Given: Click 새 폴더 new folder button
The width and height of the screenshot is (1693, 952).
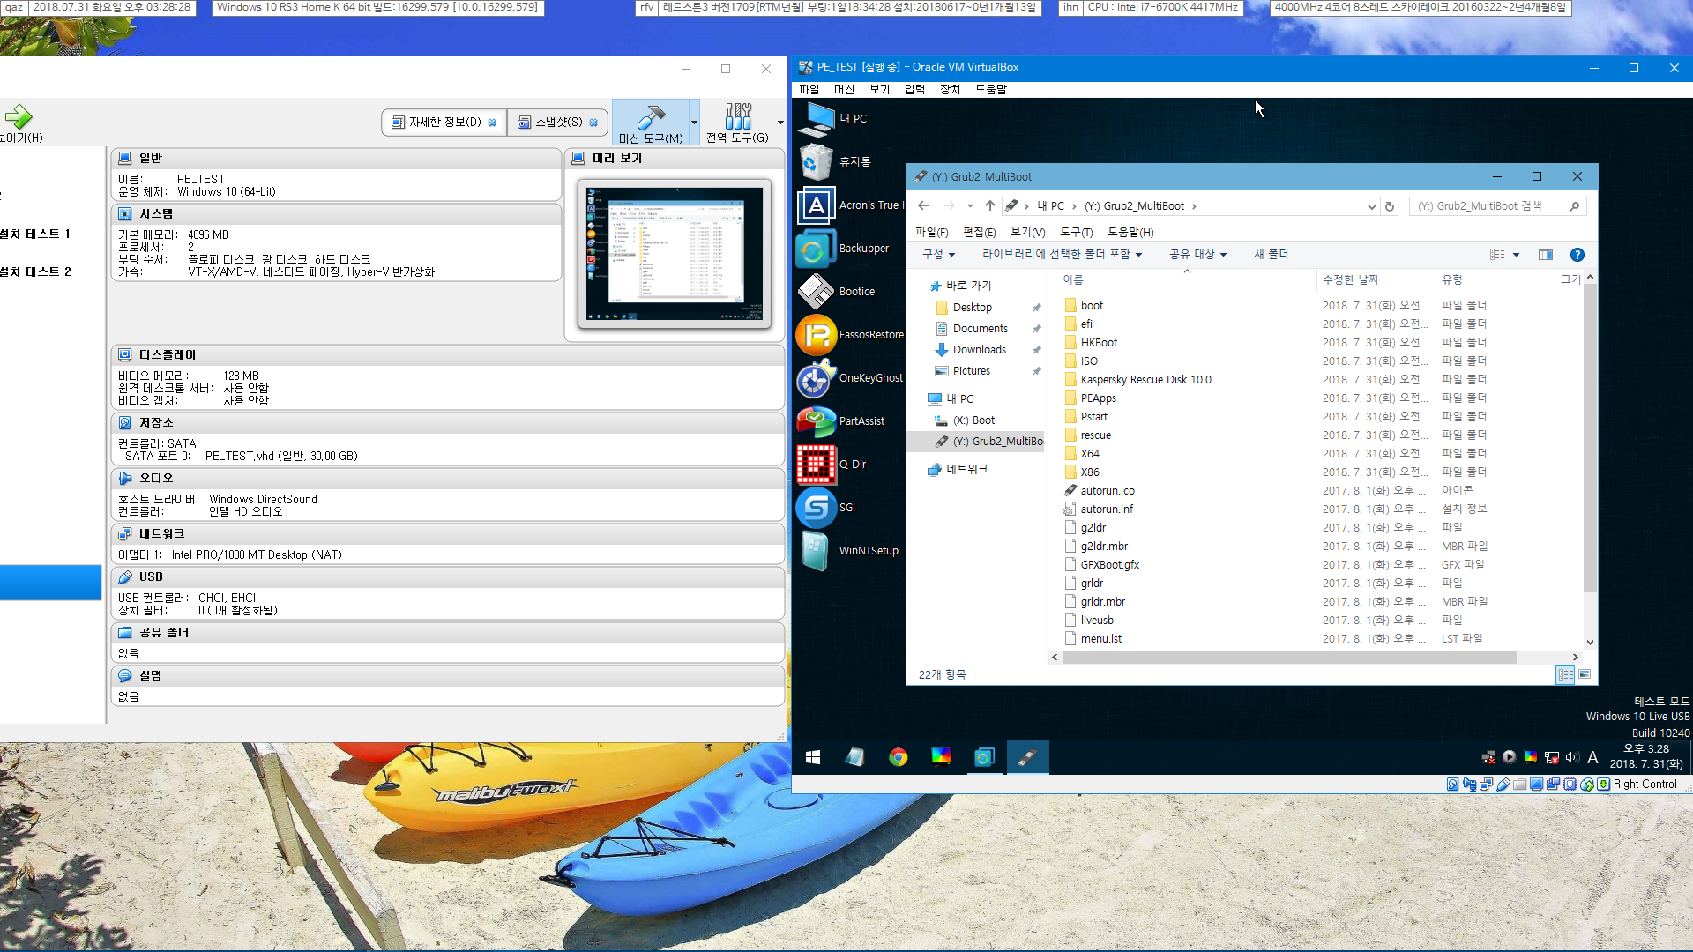Looking at the screenshot, I should tap(1272, 255).
